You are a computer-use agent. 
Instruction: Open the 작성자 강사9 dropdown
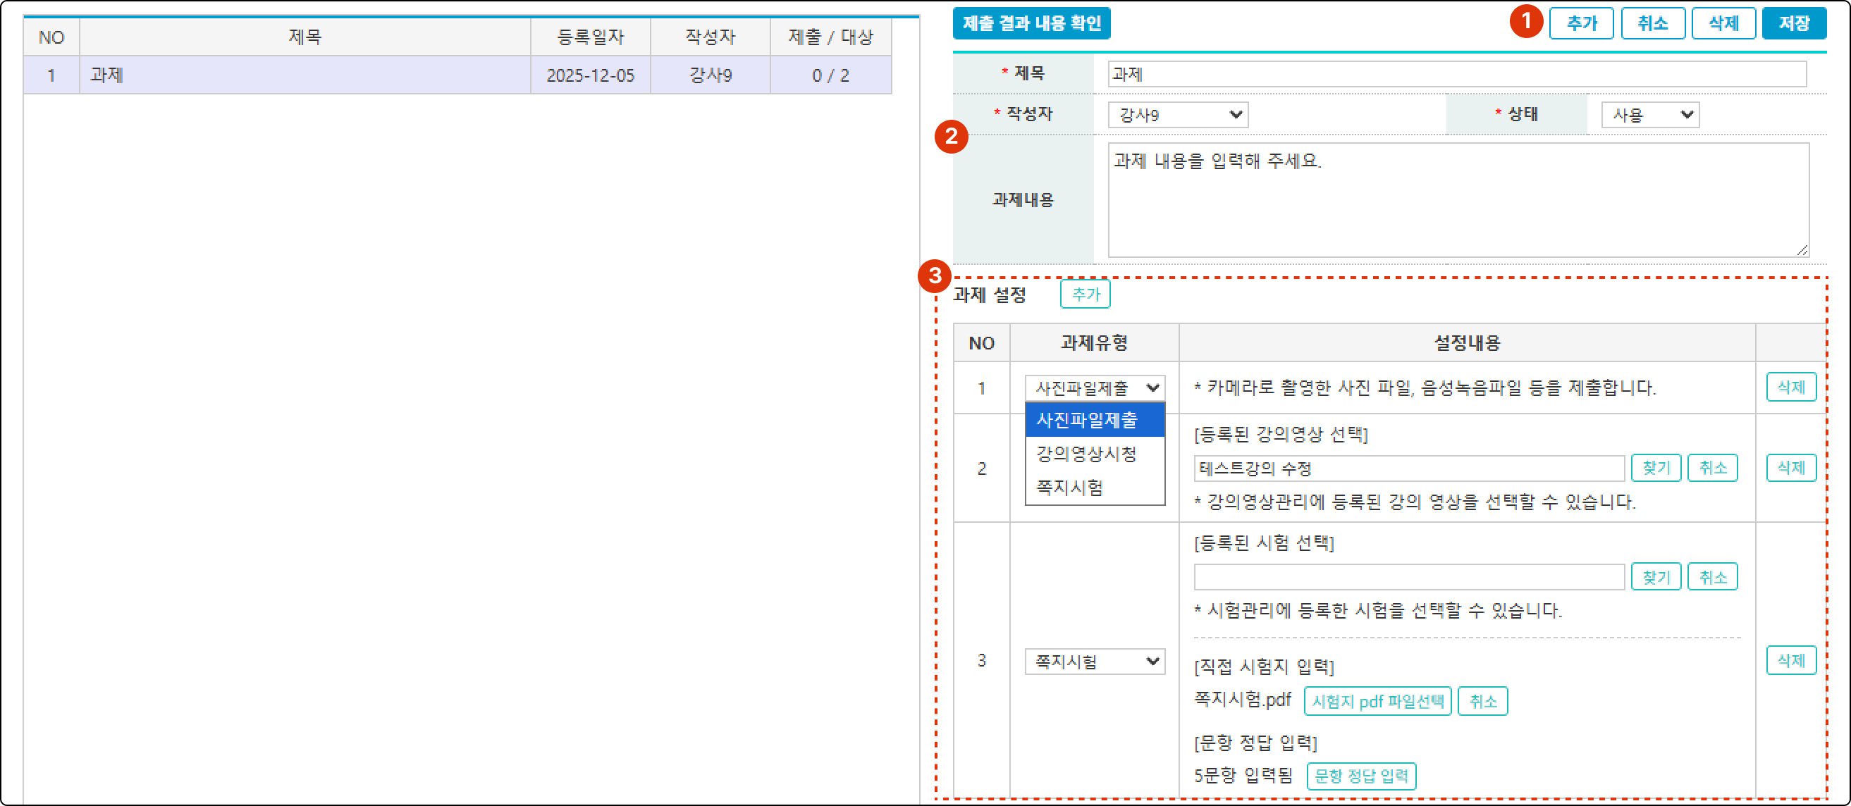tap(1178, 115)
